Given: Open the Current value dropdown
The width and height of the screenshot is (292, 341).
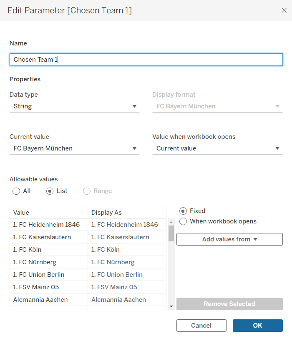Looking at the screenshot, I should coord(74,148).
